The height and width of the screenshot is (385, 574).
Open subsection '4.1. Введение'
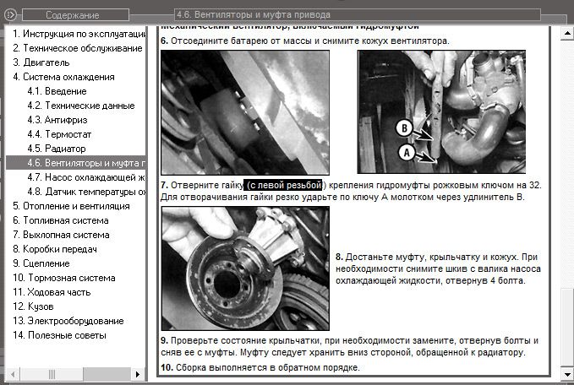[x=57, y=91]
